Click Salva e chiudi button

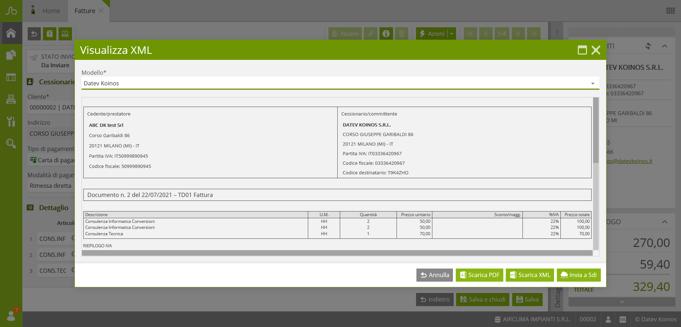coord(483,299)
